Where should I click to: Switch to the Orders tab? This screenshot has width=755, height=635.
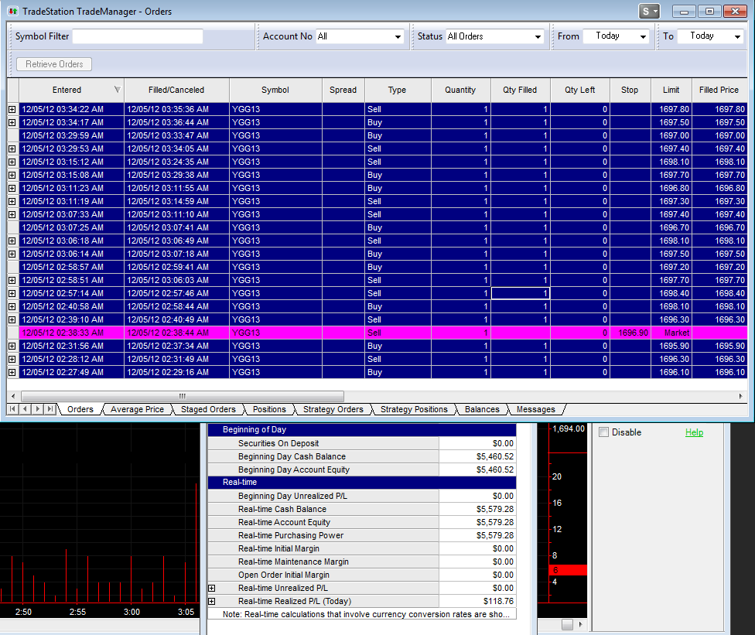click(80, 409)
